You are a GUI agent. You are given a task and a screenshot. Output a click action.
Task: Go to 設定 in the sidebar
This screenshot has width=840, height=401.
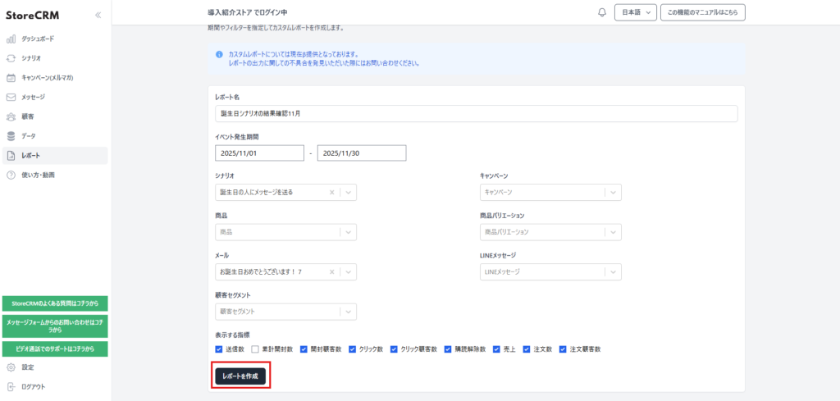pos(28,367)
